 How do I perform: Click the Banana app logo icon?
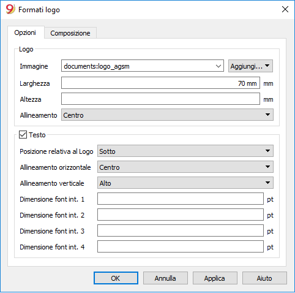(10, 9)
